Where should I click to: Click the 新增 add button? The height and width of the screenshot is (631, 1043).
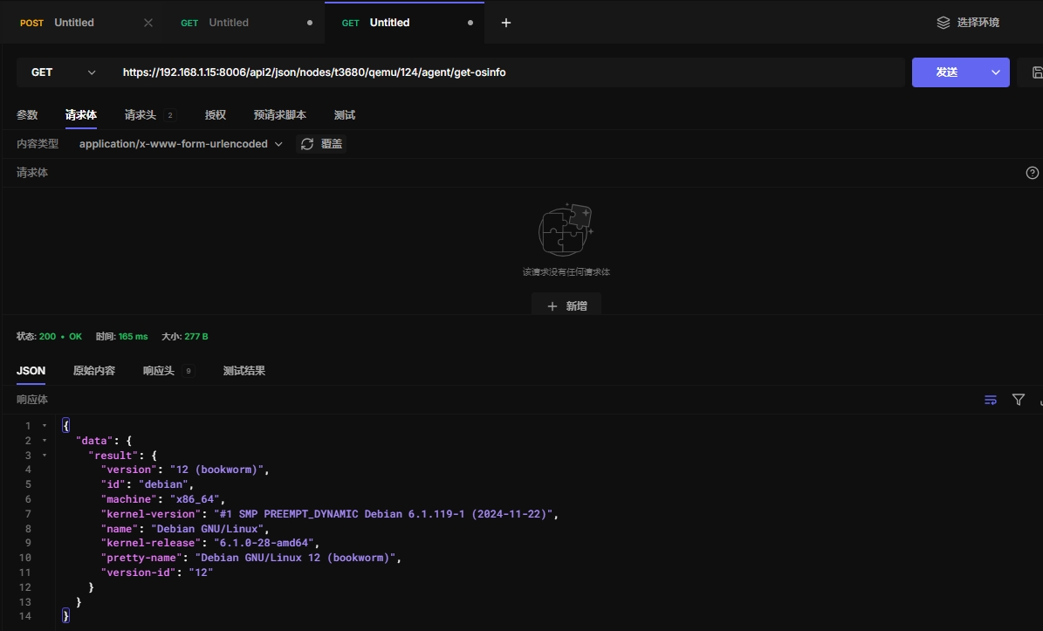pos(566,306)
